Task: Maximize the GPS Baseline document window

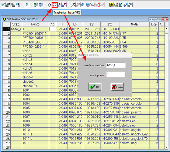Action: 158,19
